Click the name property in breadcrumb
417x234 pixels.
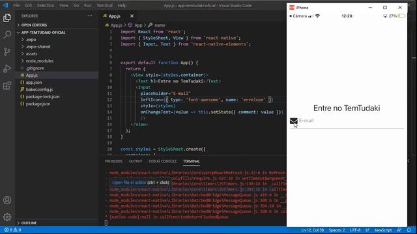coord(156,25)
